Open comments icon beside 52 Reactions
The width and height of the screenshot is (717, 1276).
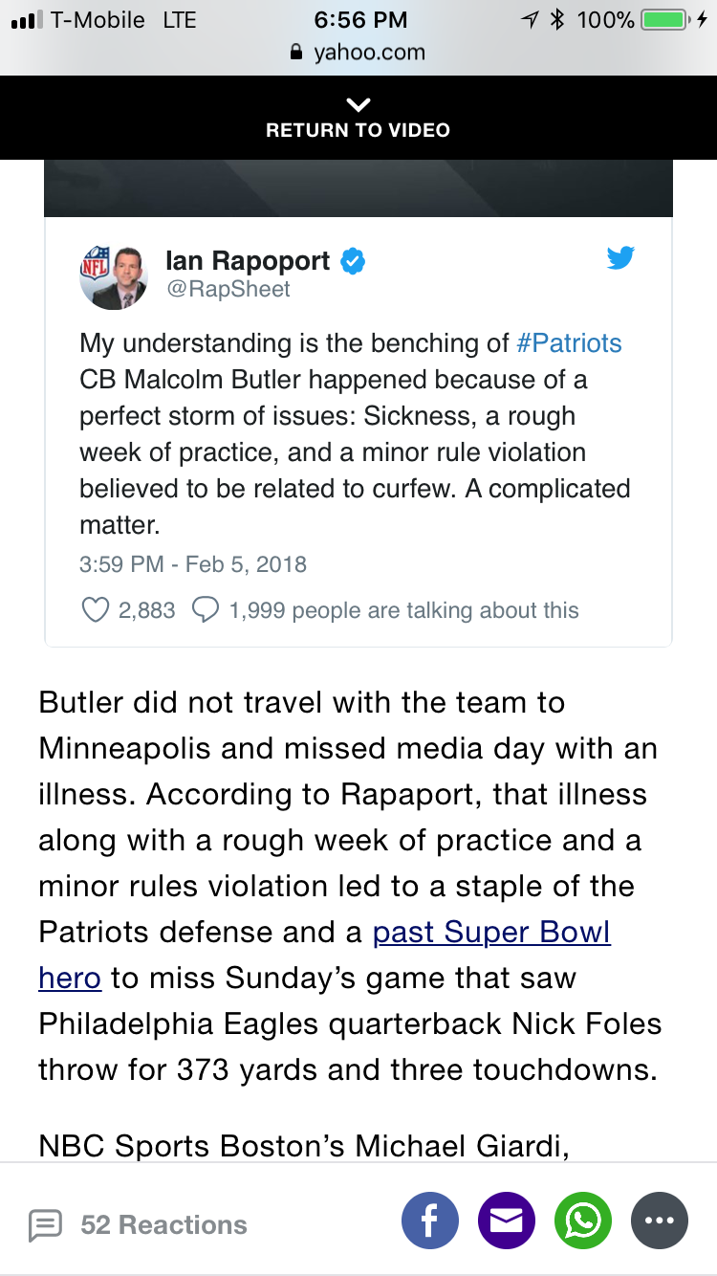pyautogui.click(x=45, y=1224)
